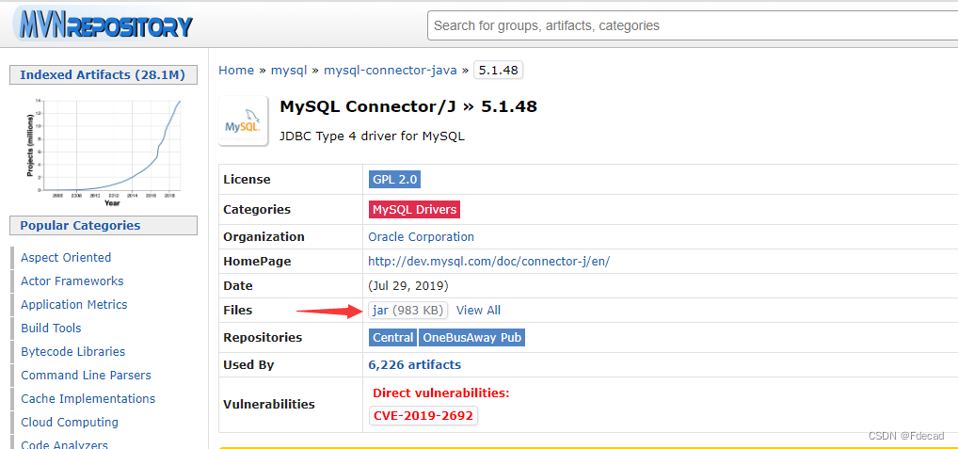Open Cloud Computing category
Viewport: 958px width, 449px height.
click(x=70, y=422)
